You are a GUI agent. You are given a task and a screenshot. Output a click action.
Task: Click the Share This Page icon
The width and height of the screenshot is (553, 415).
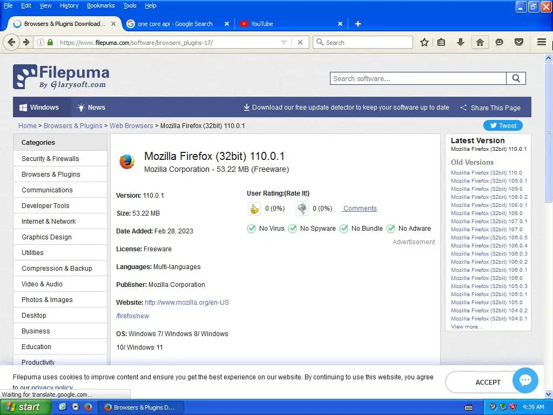(463, 108)
